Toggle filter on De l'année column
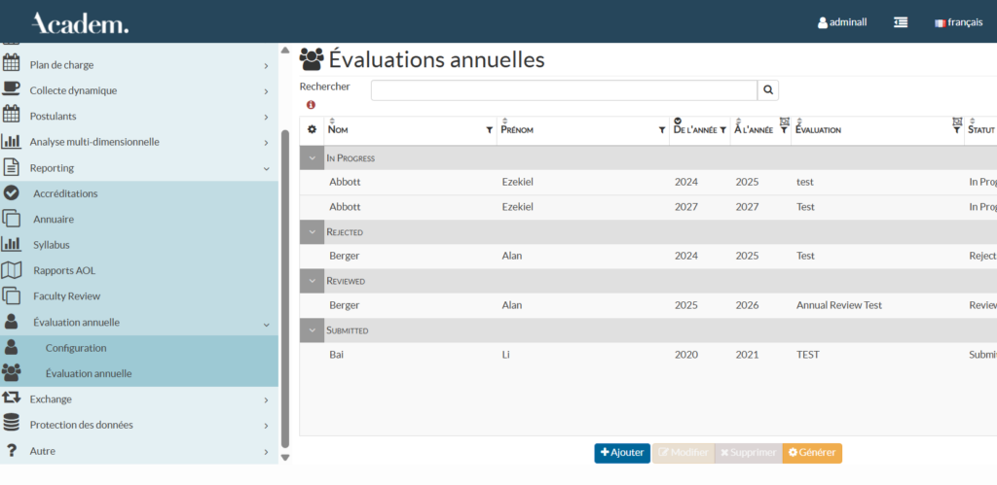This screenshot has height=485, width=997. pyautogui.click(x=722, y=130)
